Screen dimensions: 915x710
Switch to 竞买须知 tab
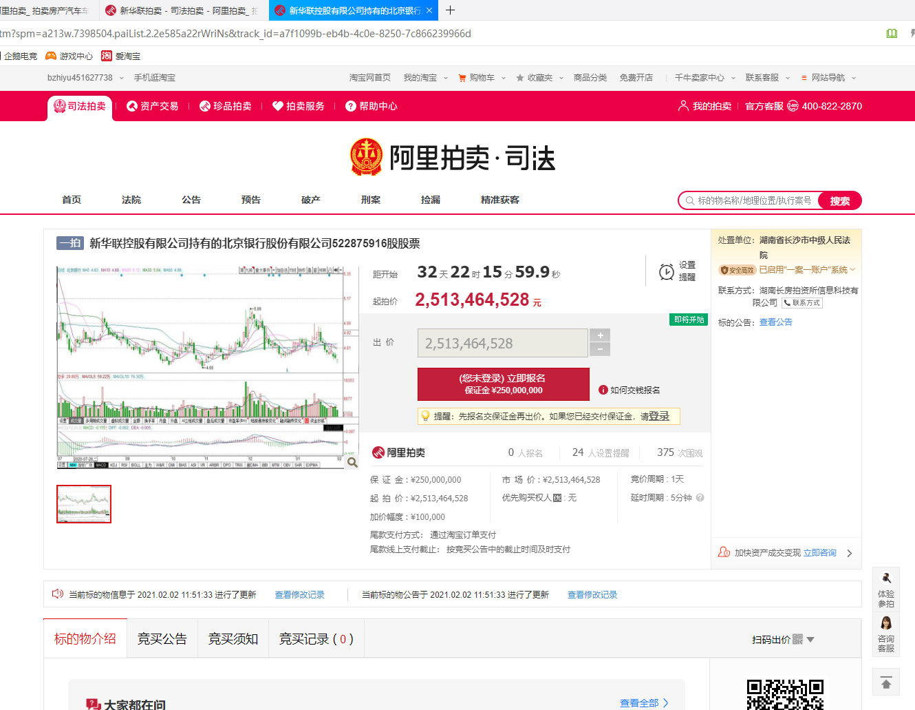point(233,638)
